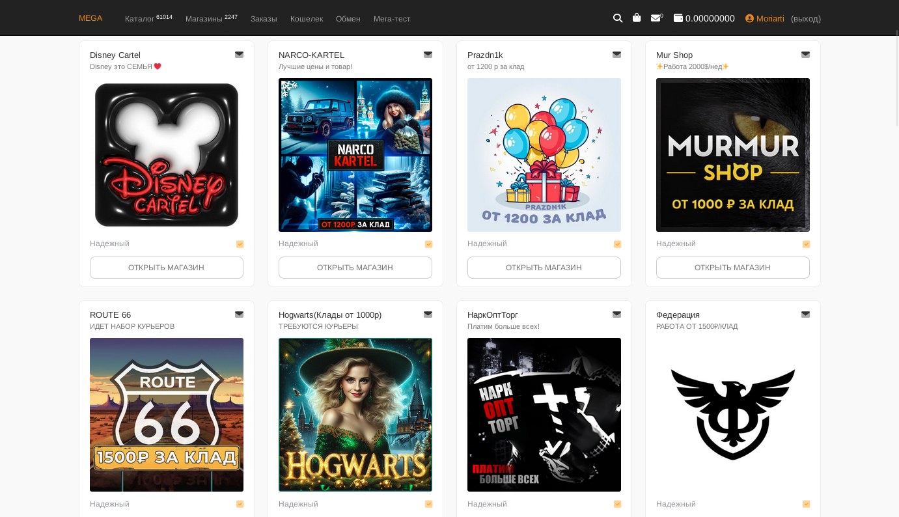The width and height of the screenshot is (899, 517).
Task: Click the MURMUR SHOP banner image
Action: pos(733,155)
